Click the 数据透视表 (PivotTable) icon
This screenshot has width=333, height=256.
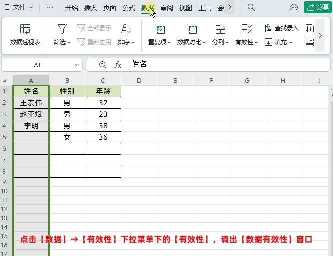pyautogui.click(x=25, y=29)
